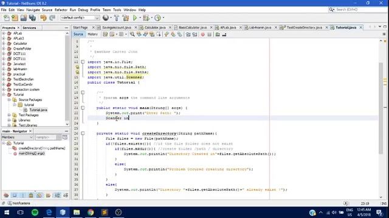Viewport: 389px width, 218px height.
Task: Click the Next Bookmark editor toolbar icon
Action: pyautogui.click(x=173, y=35)
